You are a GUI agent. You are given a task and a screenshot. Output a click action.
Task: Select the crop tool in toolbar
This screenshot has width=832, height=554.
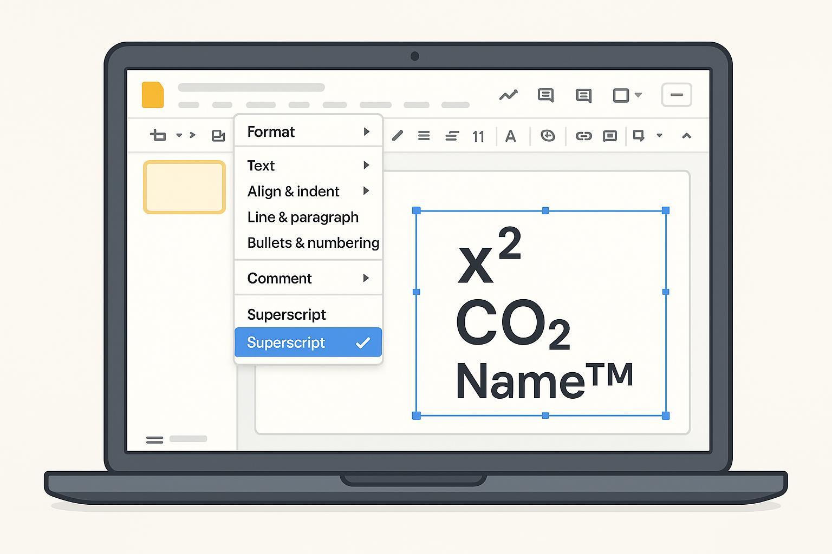pyautogui.click(x=158, y=135)
